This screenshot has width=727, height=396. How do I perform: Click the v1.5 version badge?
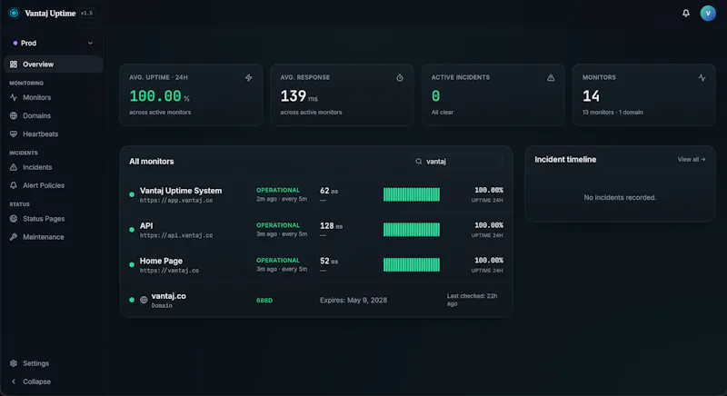tap(86, 13)
